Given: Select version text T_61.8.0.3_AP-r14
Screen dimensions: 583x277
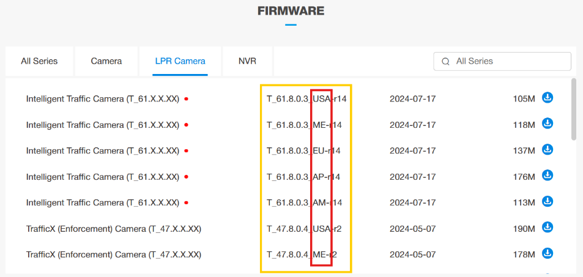Looking at the screenshot, I should tap(303, 177).
